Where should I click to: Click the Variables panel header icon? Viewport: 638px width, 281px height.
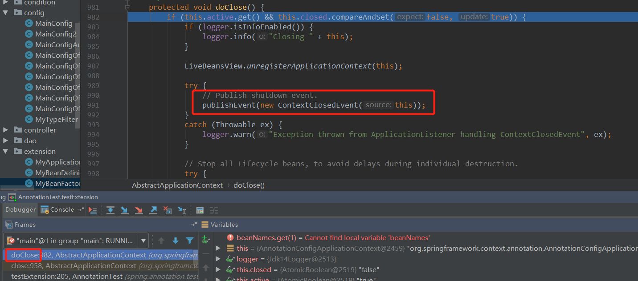click(205, 225)
